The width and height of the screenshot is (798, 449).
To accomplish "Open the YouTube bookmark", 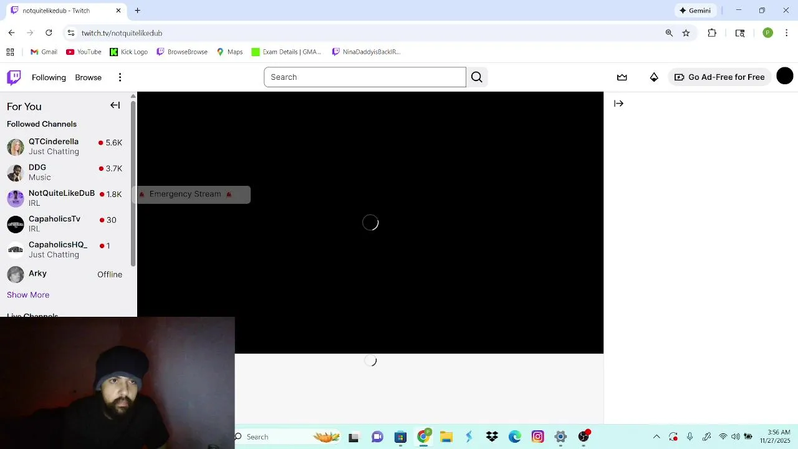I will (84, 52).
